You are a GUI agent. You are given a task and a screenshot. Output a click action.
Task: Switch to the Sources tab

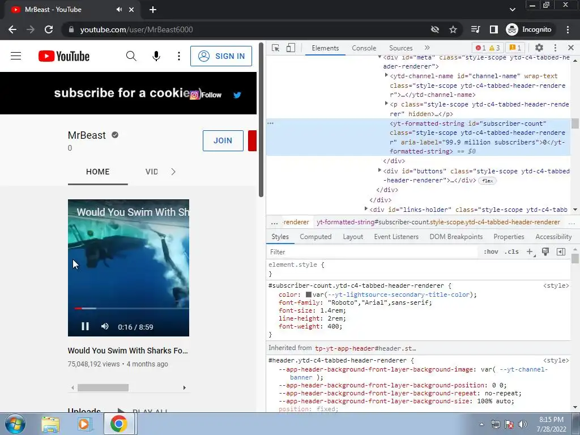[x=400, y=48]
